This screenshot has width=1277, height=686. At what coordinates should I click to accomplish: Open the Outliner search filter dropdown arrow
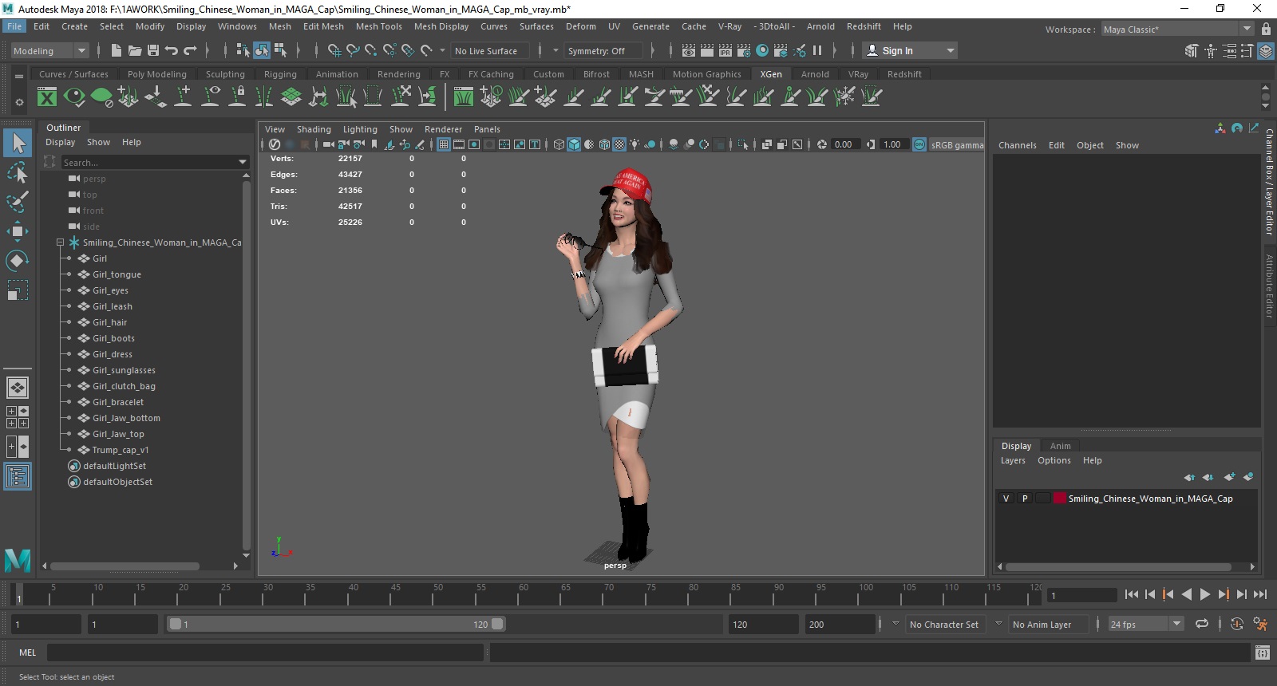243,162
